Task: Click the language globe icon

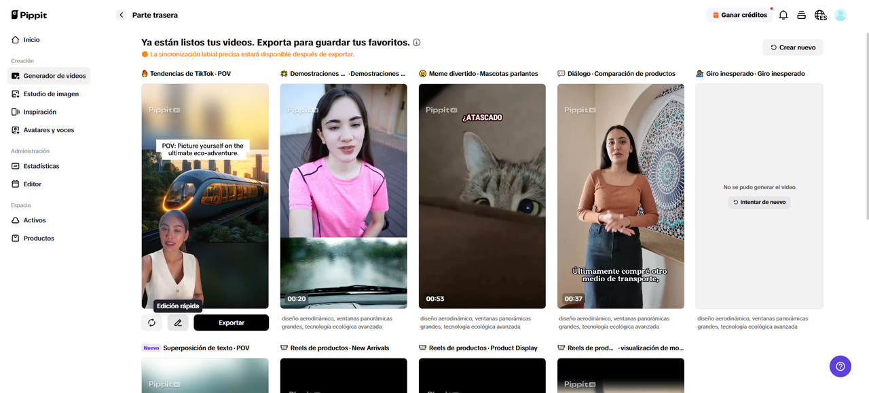Action: pos(820,15)
